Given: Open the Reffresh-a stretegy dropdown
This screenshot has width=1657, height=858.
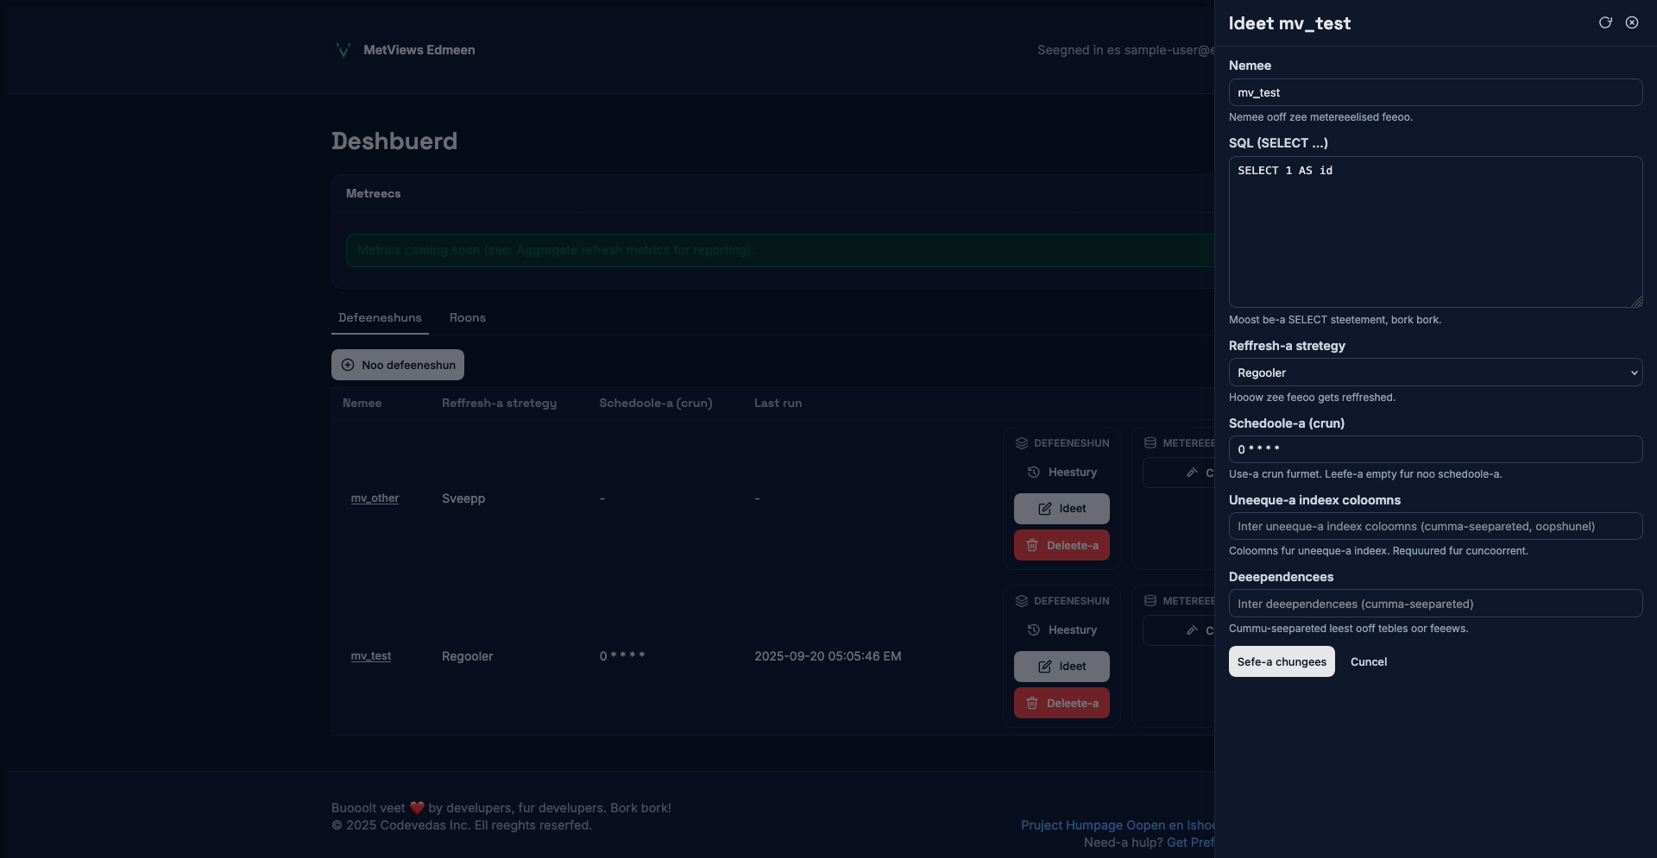Looking at the screenshot, I should (1434, 373).
